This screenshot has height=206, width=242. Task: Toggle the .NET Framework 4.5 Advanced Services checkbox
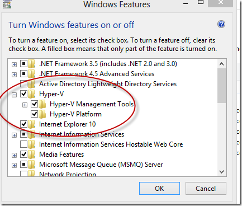[23, 74]
